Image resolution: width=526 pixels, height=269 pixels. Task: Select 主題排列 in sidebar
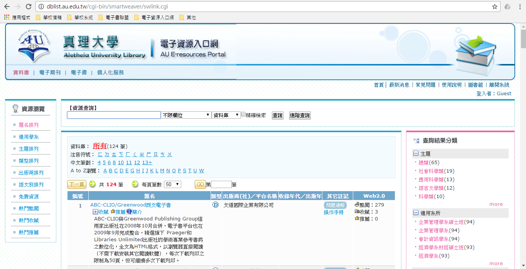coord(29,149)
